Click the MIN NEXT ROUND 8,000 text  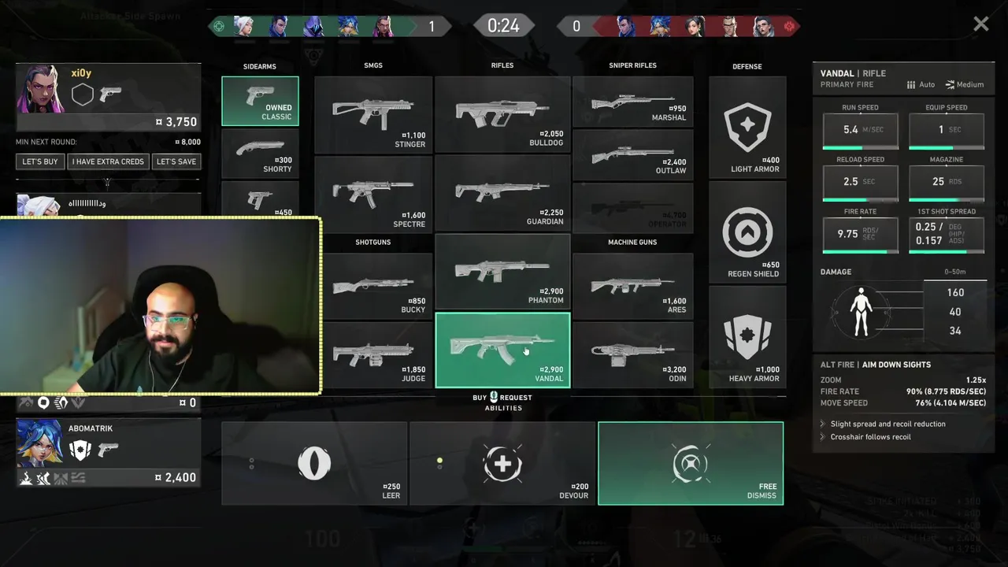(x=108, y=143)
